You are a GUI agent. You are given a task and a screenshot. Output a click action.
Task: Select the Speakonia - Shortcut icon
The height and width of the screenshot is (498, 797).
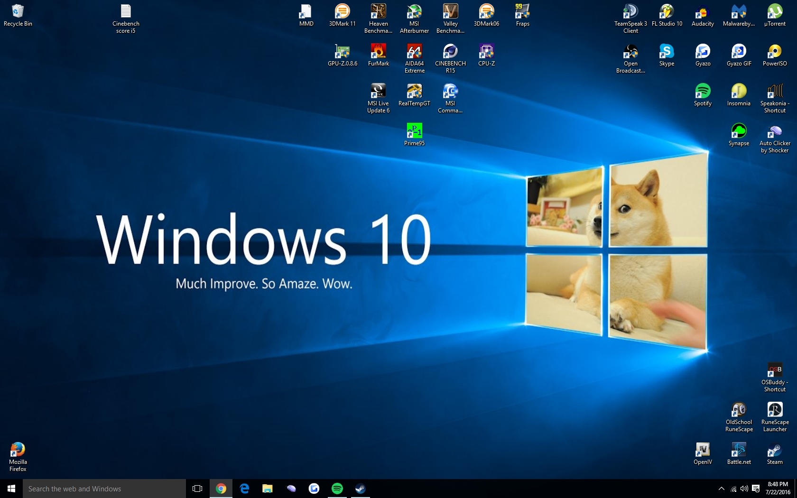[x=775, y=99]
